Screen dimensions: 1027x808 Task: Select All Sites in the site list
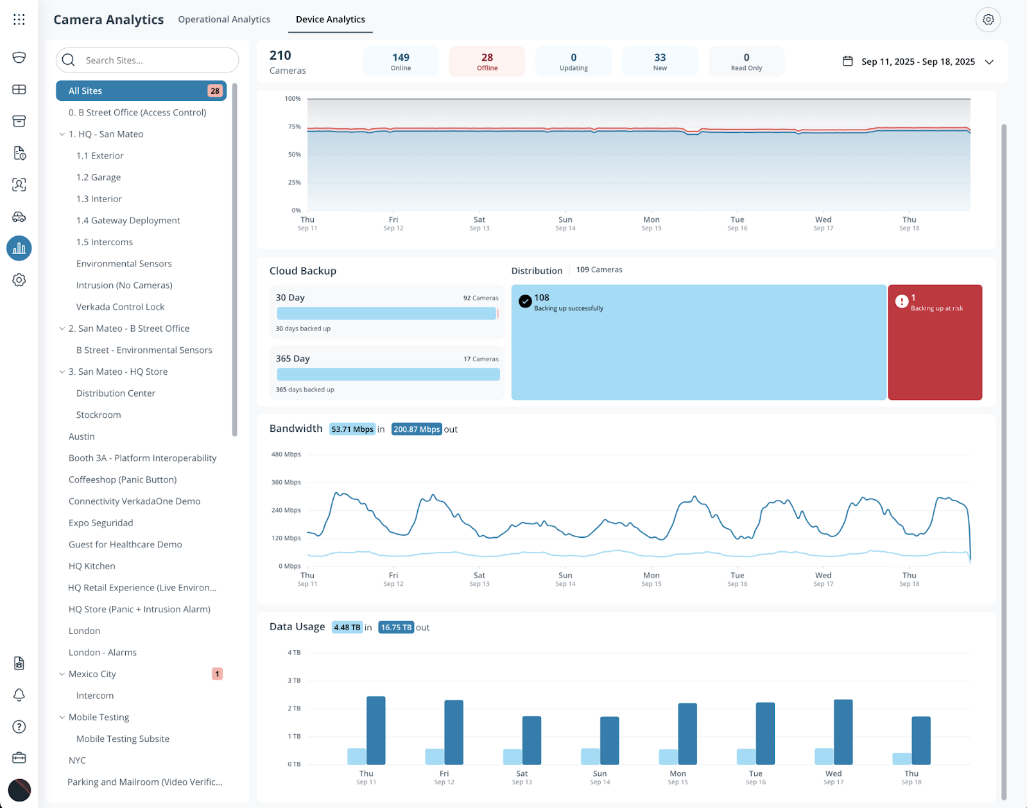click(x=141, y=91)
